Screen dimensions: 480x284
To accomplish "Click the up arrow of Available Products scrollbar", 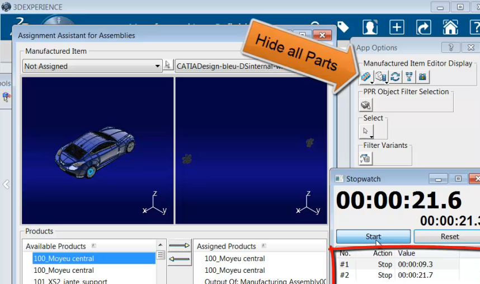I will click(161, 245).
